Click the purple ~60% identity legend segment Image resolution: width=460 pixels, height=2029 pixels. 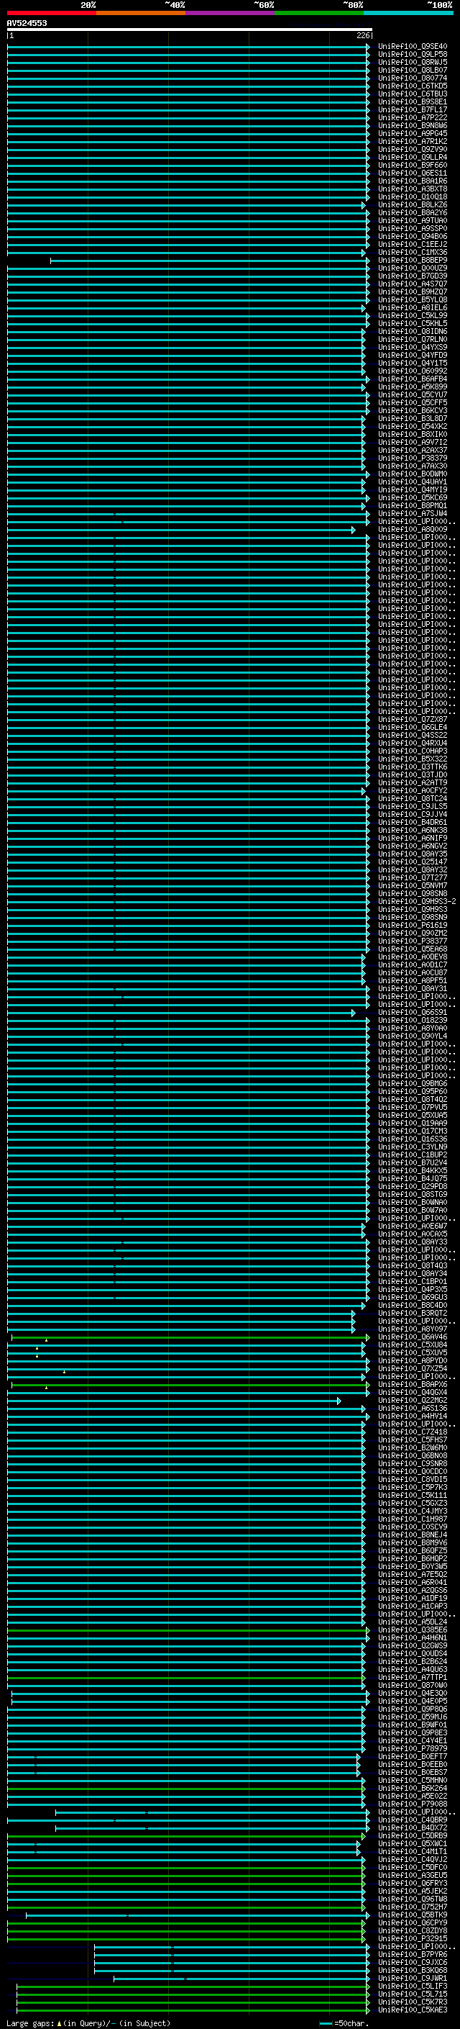tap(231, 14)
